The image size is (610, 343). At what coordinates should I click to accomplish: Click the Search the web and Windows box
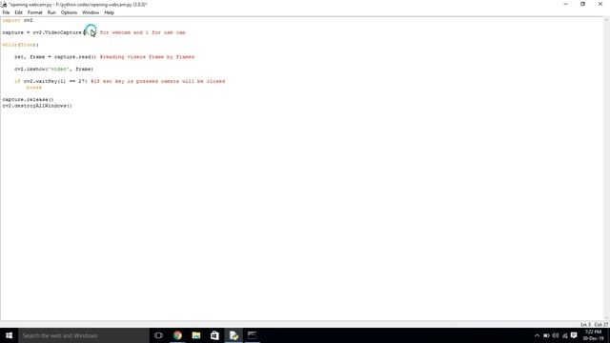pos(84,335)
